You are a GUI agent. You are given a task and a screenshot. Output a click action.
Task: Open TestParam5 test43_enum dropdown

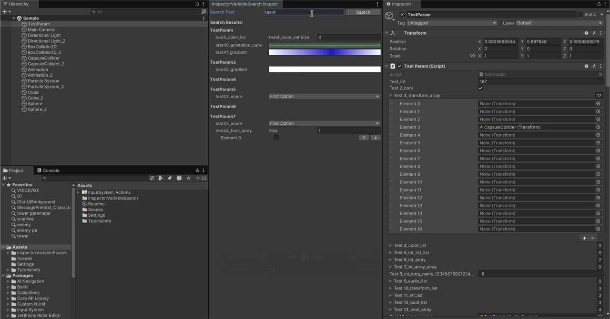[x=325, y=96]
